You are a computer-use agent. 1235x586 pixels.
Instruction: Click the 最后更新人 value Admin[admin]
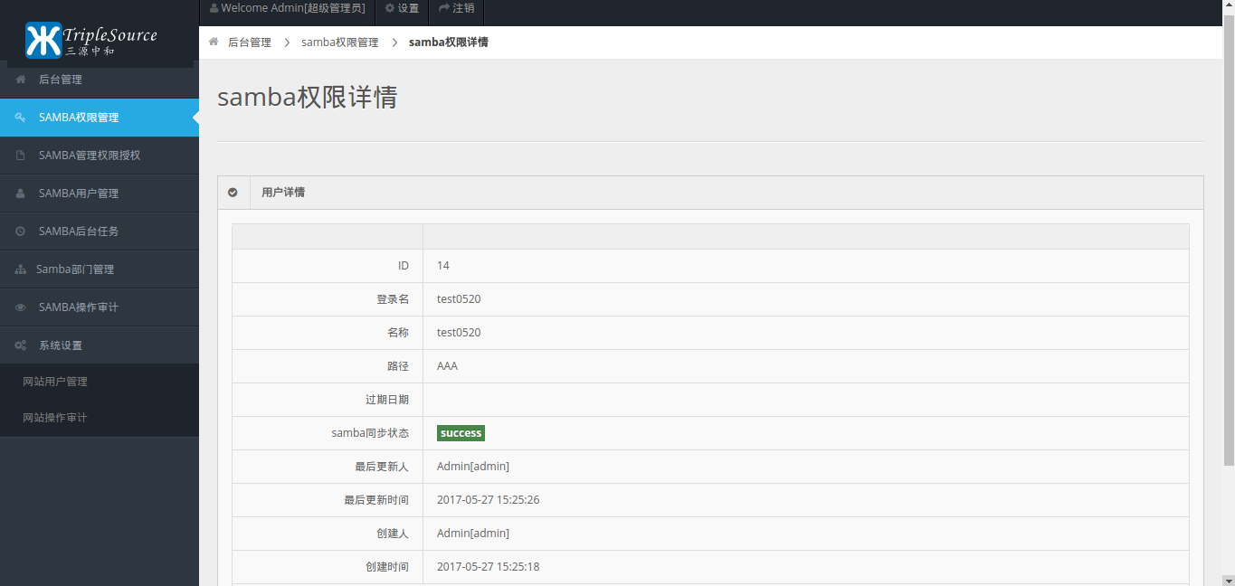coord(473,467)
